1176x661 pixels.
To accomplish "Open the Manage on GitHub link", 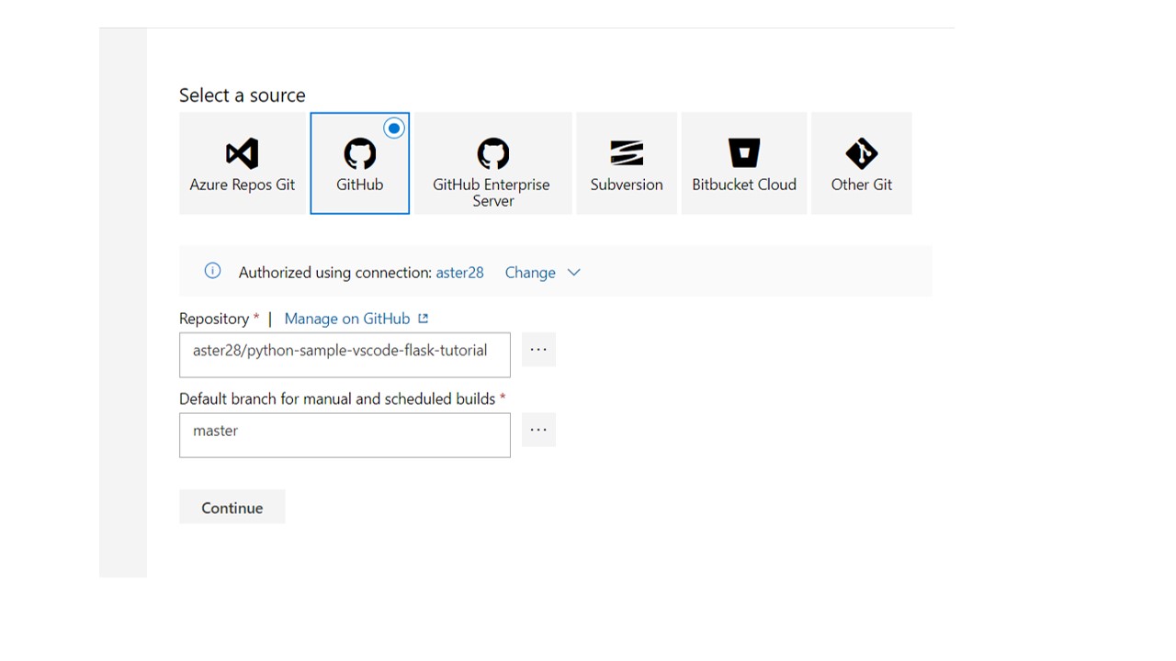I will coord(347,319).
